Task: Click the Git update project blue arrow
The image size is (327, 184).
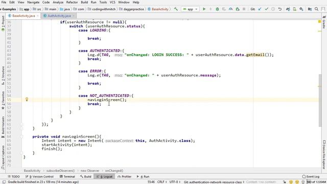Action: click(260, 9)
